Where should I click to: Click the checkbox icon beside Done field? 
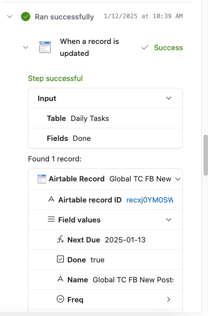60,259
